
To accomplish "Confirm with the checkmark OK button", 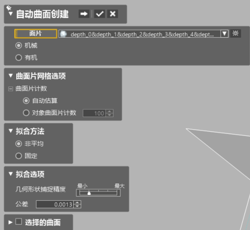I will pos(99,14).
